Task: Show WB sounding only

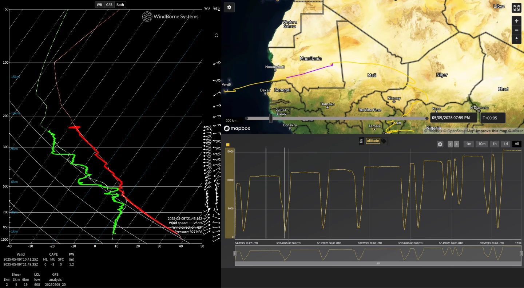Action: (99, 5)
